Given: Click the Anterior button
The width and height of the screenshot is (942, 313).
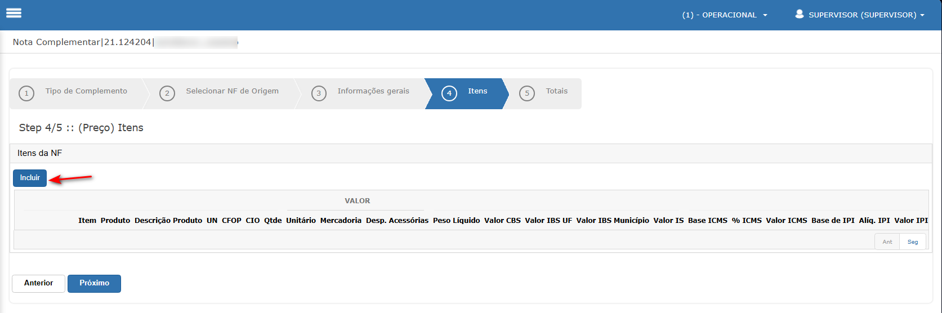Looking at the screenshot, I should [x=38, y=283].
